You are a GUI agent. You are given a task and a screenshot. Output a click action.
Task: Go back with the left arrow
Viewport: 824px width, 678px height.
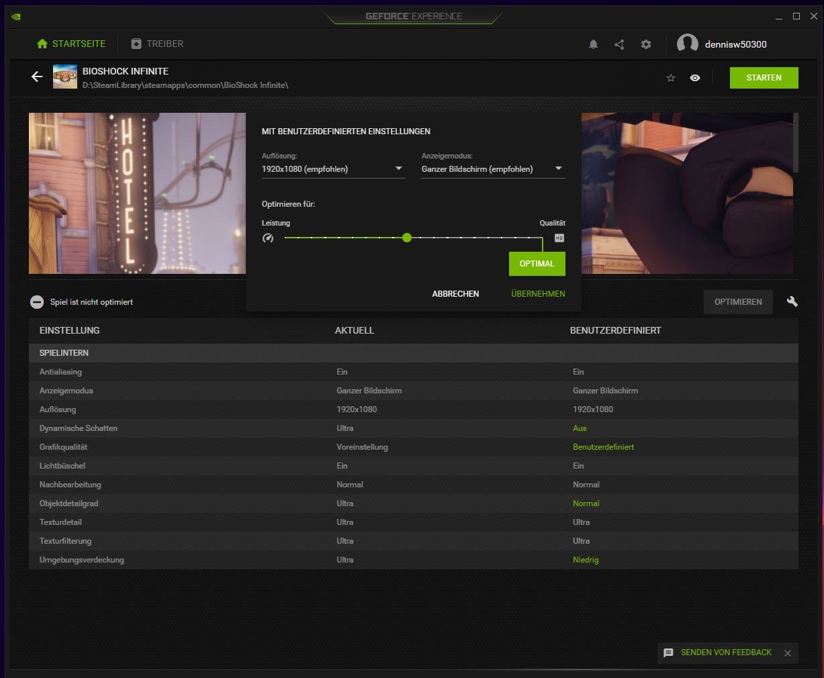[37, 77]
